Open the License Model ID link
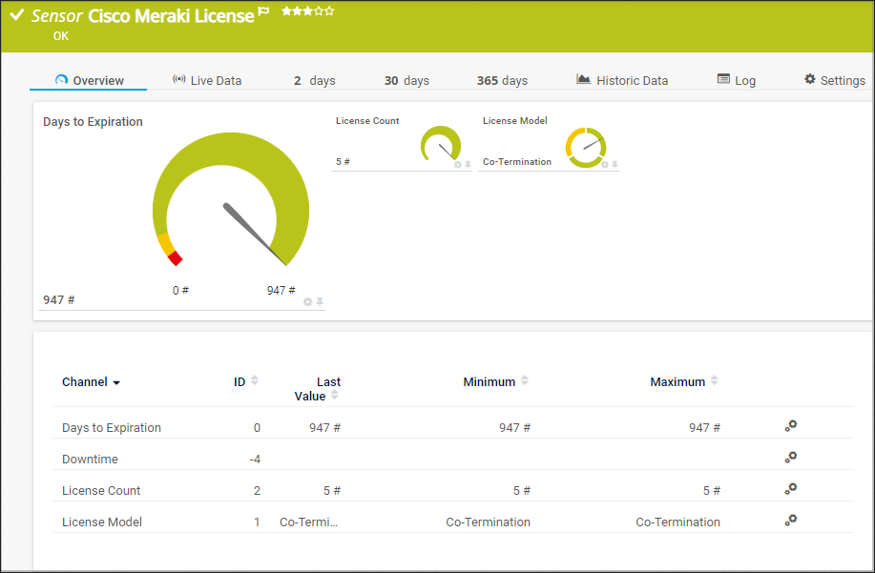 [x=256, y=522]
